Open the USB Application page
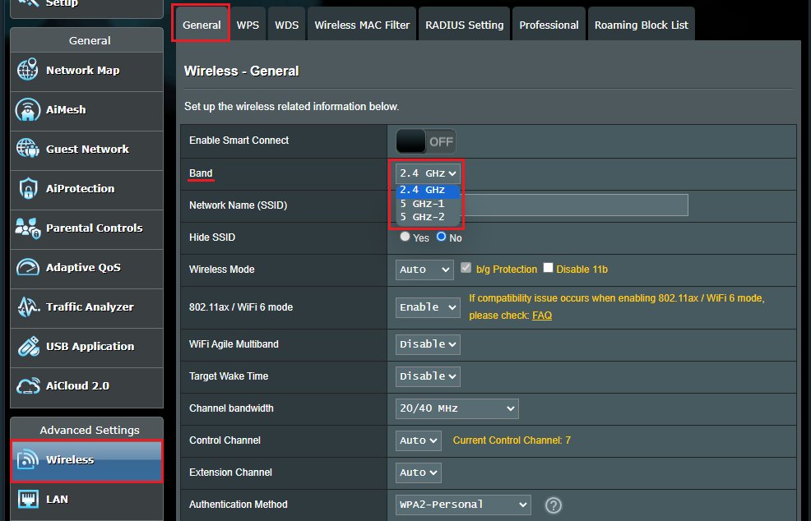 click(x=87, y=348)
